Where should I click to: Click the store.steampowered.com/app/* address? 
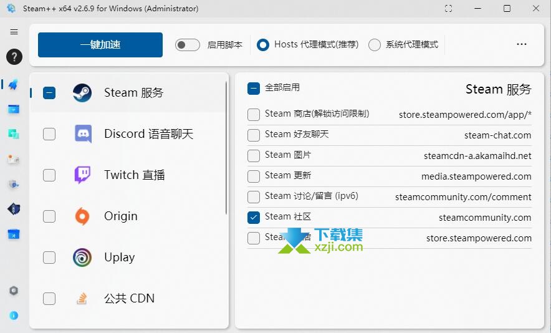click(x=465, y=115)
